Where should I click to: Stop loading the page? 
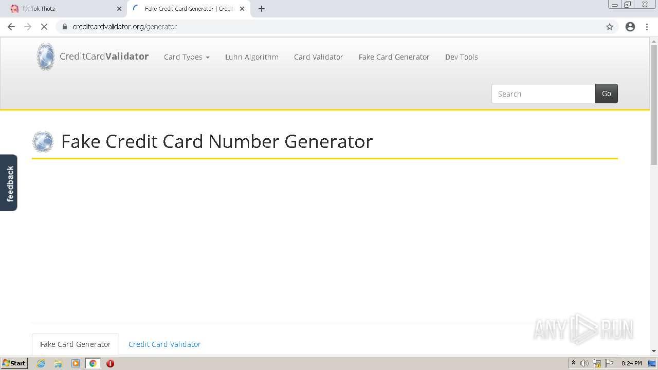coord(44,27)
